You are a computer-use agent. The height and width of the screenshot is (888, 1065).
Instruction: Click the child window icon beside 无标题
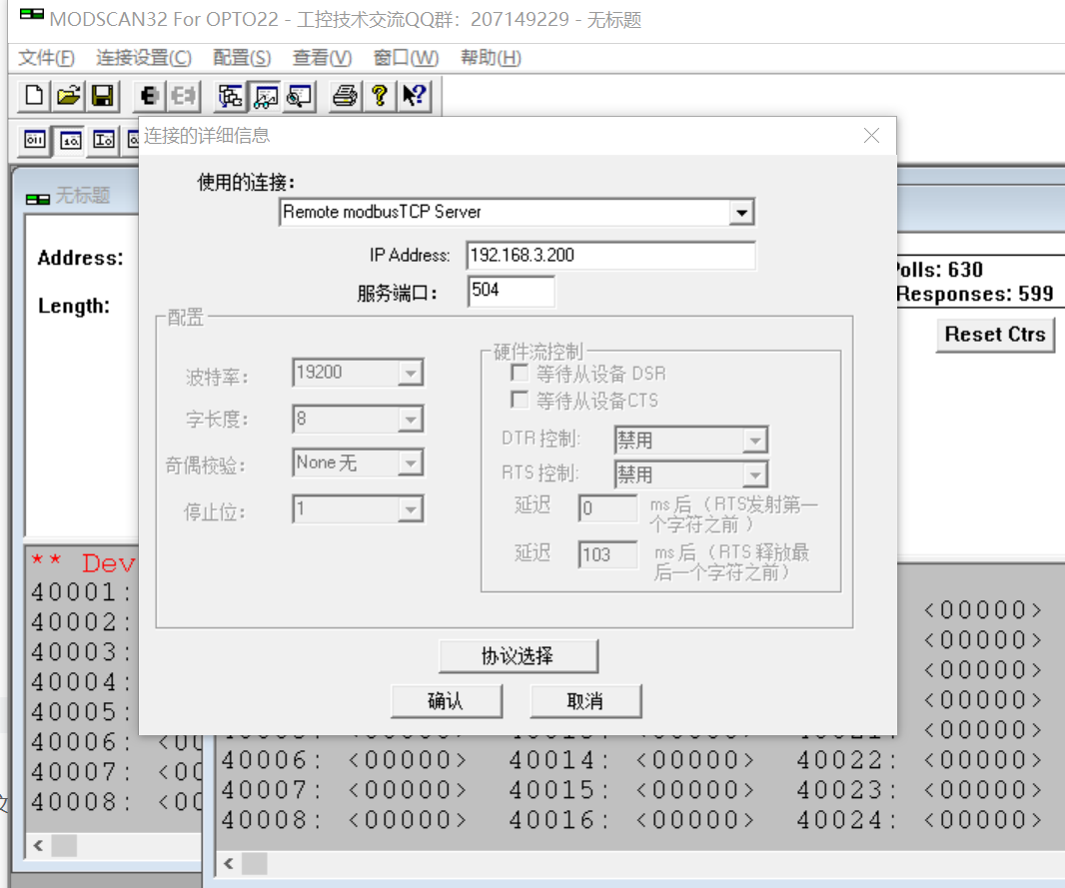point(38,199)
